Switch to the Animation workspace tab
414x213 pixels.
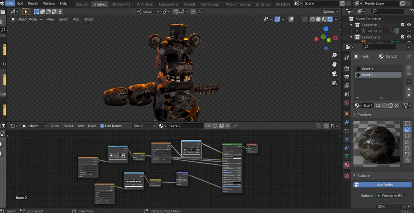(x=145, y=4)
